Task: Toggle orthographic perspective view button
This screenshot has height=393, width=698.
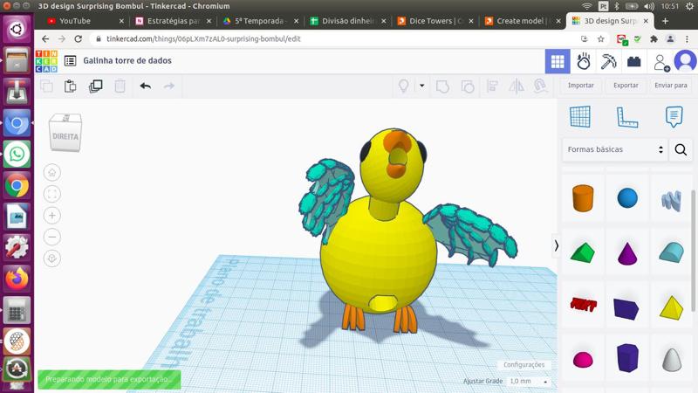Action: click(52, 258)
